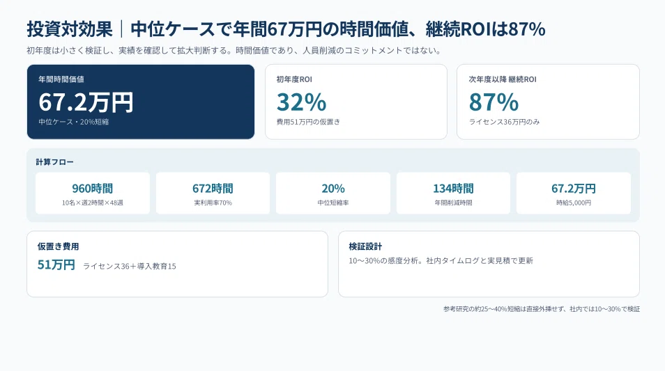The height and width of the screenshot is (371, 665).
Task: Select the 年間時間価値 card label
Action: point(61,79)
